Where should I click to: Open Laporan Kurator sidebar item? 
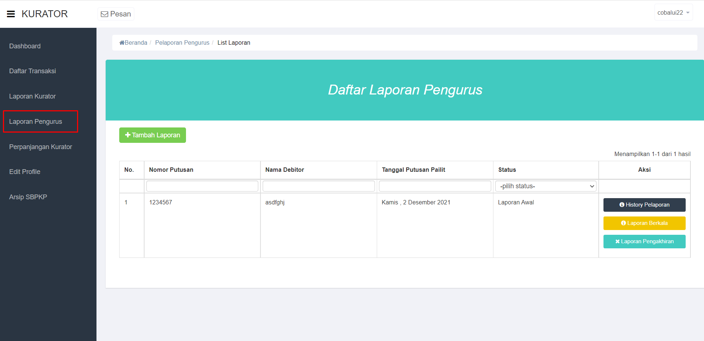point(32,96)
